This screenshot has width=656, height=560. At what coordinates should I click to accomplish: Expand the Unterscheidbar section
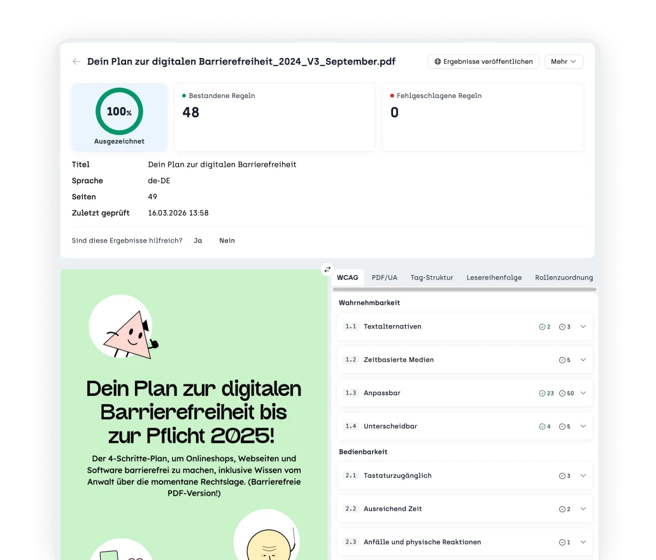click(583, 426)
